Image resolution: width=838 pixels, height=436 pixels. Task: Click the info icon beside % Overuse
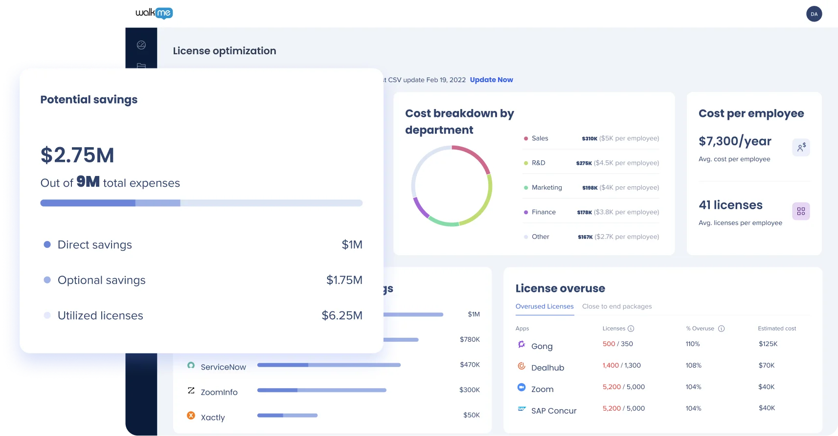pos(721,328)
